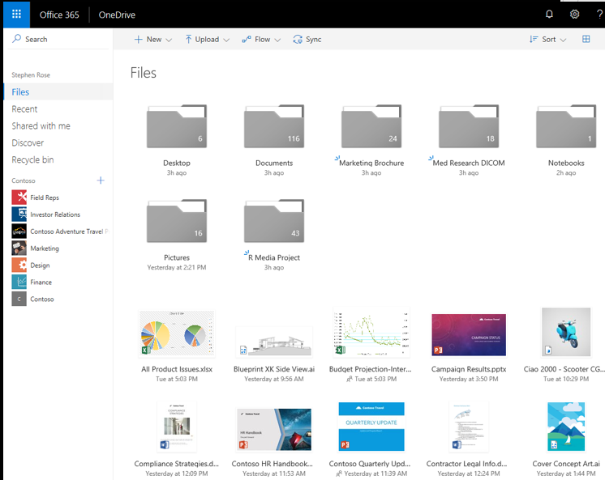Click the help question mark icon
605x480 pixels.
point(599,14)
